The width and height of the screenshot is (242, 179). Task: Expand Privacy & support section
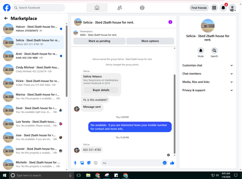click(208, 90)
